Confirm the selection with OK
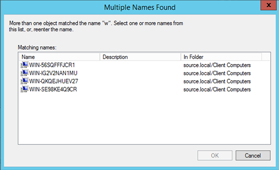The height and width of the screenshot is (170, 279). [215, 155]
